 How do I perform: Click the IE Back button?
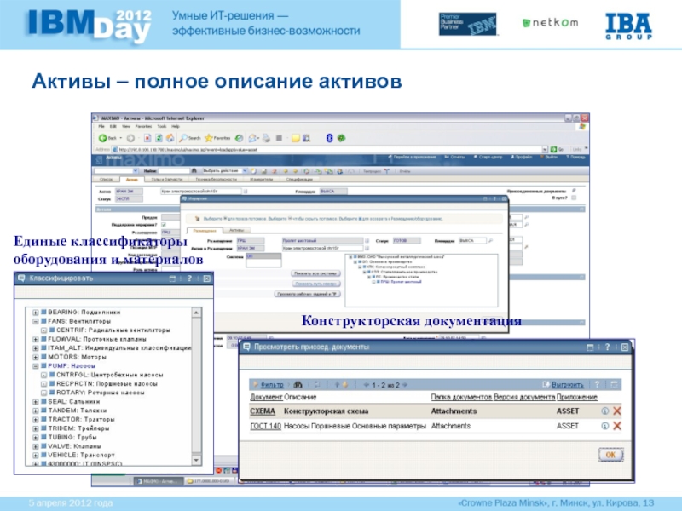coord(107,138)
